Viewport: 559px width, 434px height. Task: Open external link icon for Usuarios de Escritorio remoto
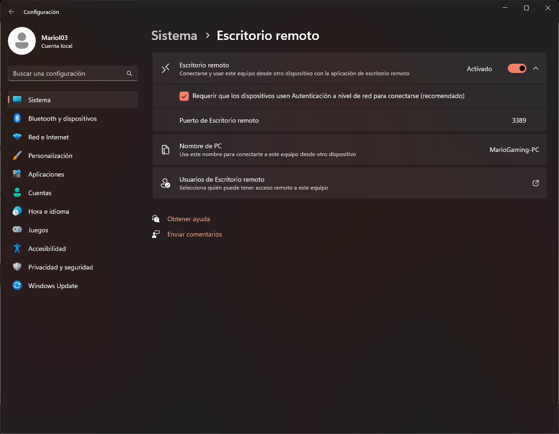coord(536,183)
